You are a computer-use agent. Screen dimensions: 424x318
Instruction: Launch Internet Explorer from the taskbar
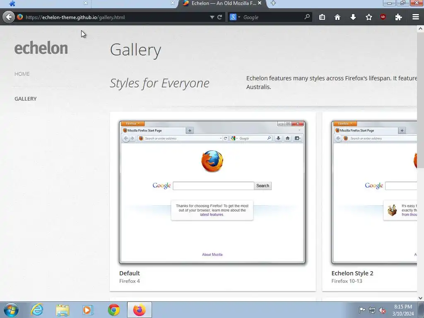[37, 310]
